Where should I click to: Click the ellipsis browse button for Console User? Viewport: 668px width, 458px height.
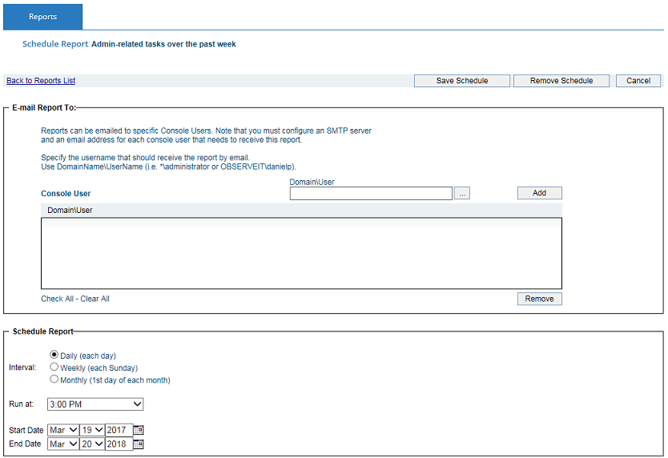(x=461, y=193)
